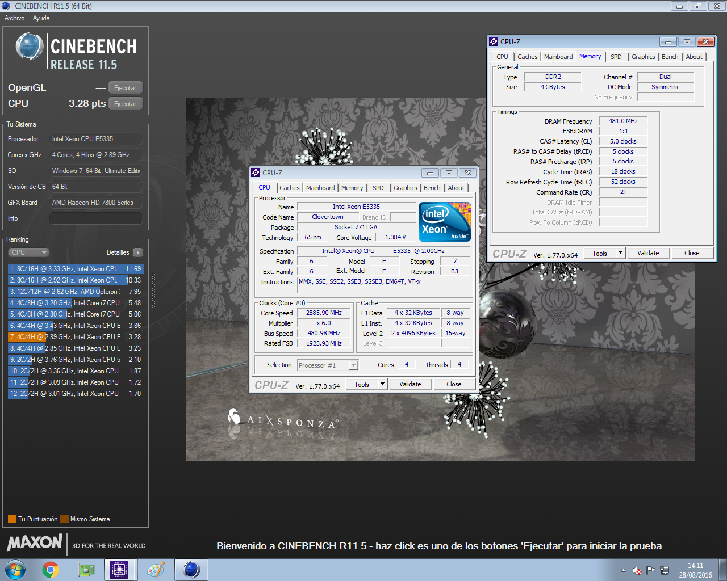Select highlighted ranking row 7 scoring 3.28
The width and height of the screenshot is (727, 581).
[75, 337]
